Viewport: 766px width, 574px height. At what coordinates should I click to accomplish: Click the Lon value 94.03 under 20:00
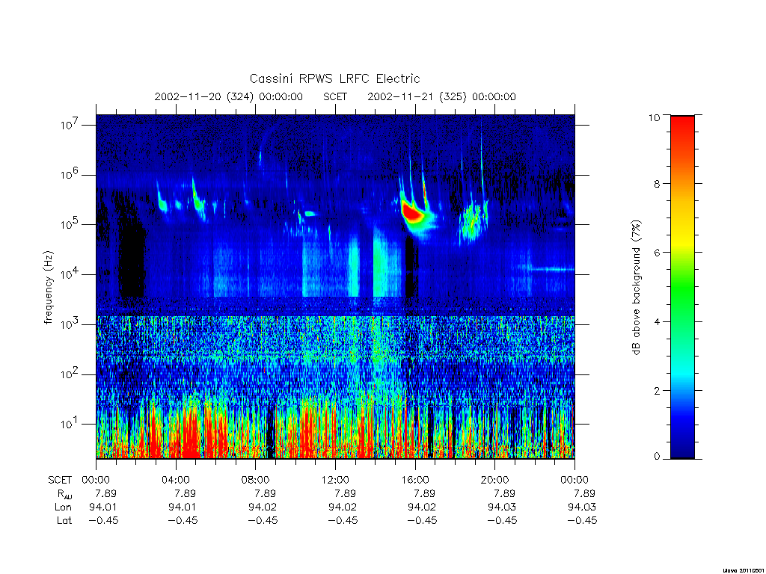click(x=502, y=507)
